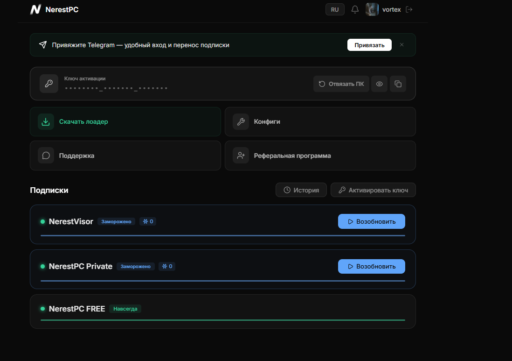Open Реферальная программа

tap(320, 156)
